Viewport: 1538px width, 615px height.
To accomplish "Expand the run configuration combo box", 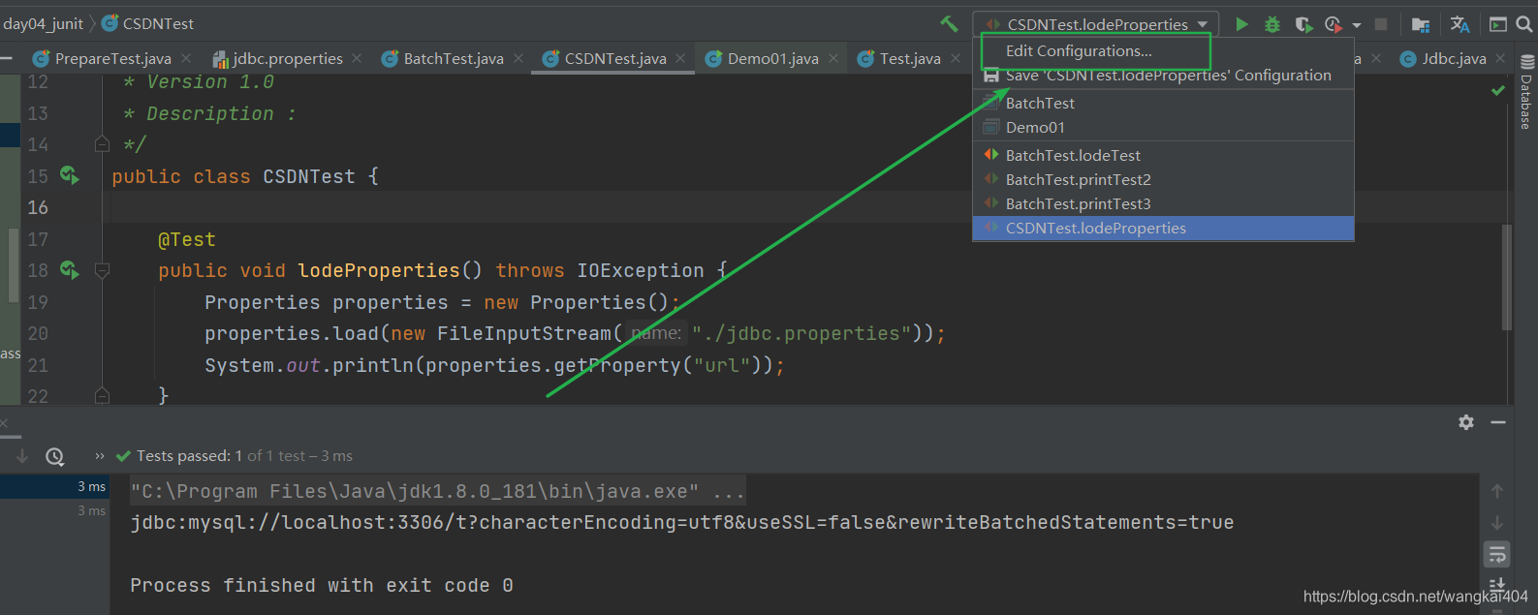I will [1096, 24].
